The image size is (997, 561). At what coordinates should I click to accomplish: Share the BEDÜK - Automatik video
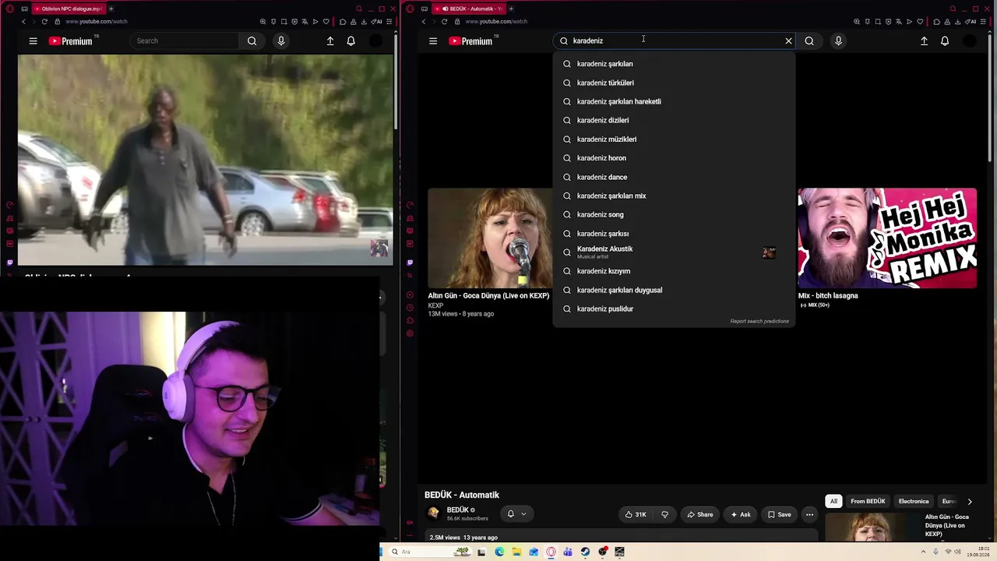point(699,514)
